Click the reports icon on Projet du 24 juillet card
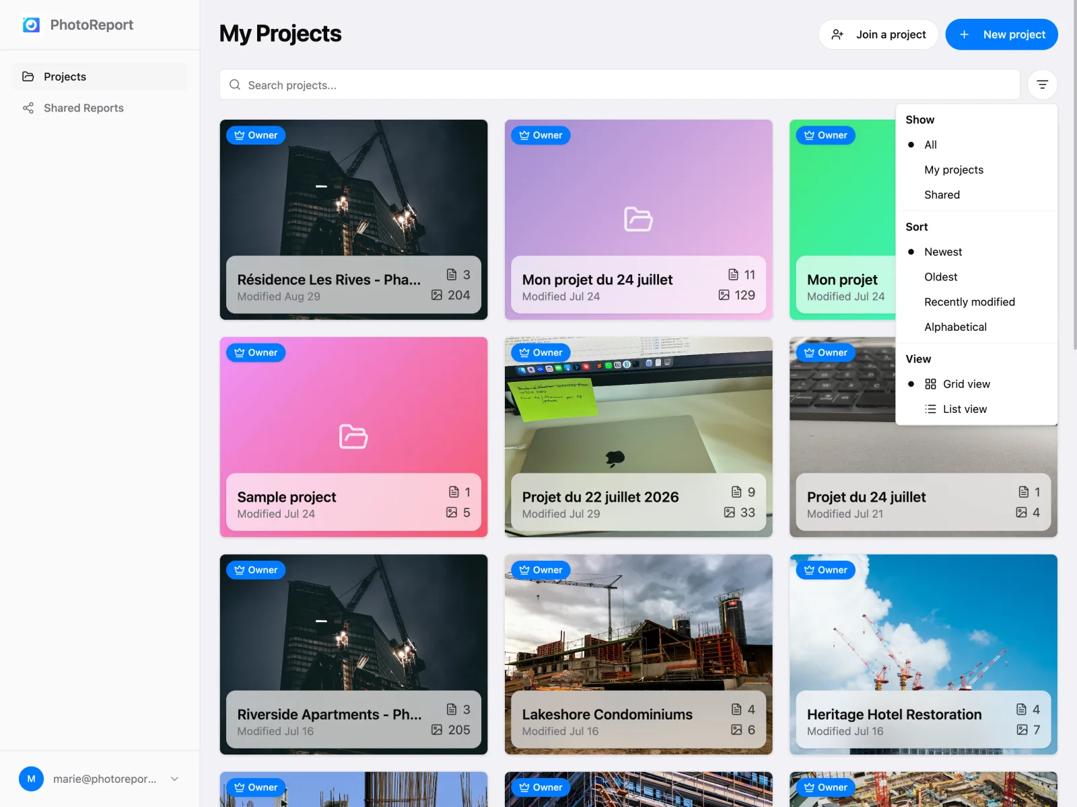The width and height of the screenshot is (1077, 807). pos(1024,492)
